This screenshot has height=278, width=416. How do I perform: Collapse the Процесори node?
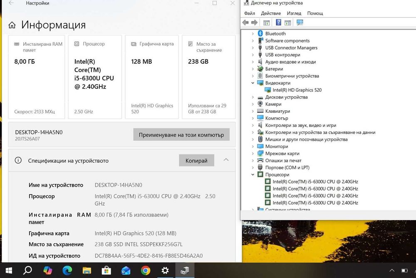click(x=253, y=175)
